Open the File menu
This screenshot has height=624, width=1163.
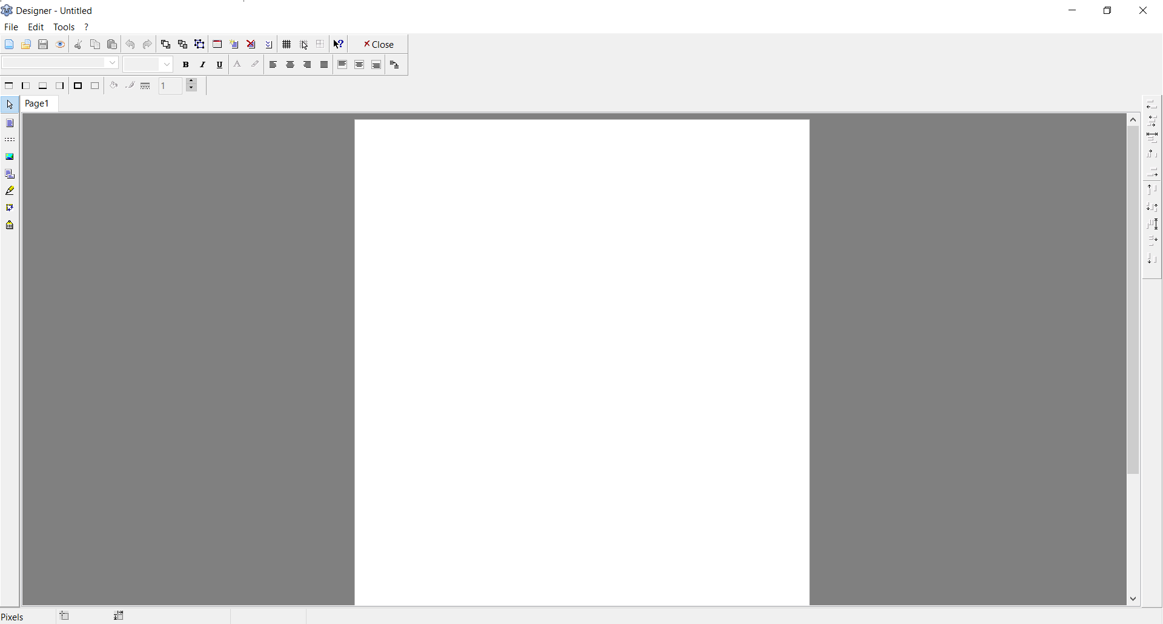click(x=11, y=27)
